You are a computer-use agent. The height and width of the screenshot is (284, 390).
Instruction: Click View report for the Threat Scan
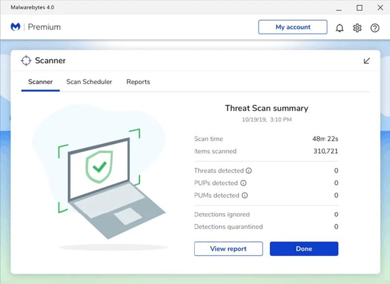(228, 248)
